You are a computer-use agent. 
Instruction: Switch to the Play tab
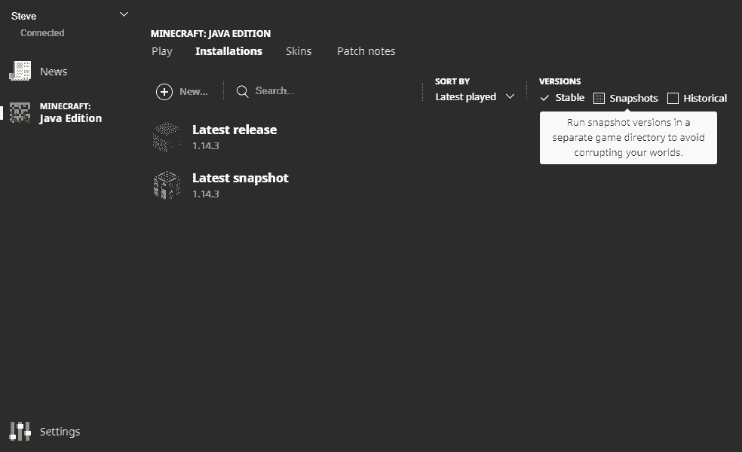162,51
